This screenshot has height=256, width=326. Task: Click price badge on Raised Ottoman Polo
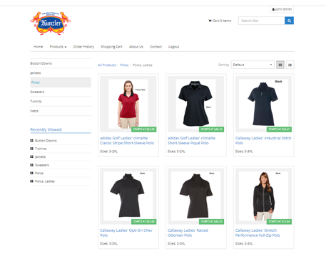tap(211, 221)
